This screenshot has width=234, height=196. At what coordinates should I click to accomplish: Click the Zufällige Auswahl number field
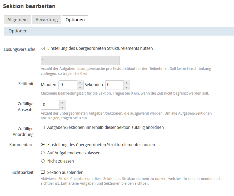[x=50, y=105]
